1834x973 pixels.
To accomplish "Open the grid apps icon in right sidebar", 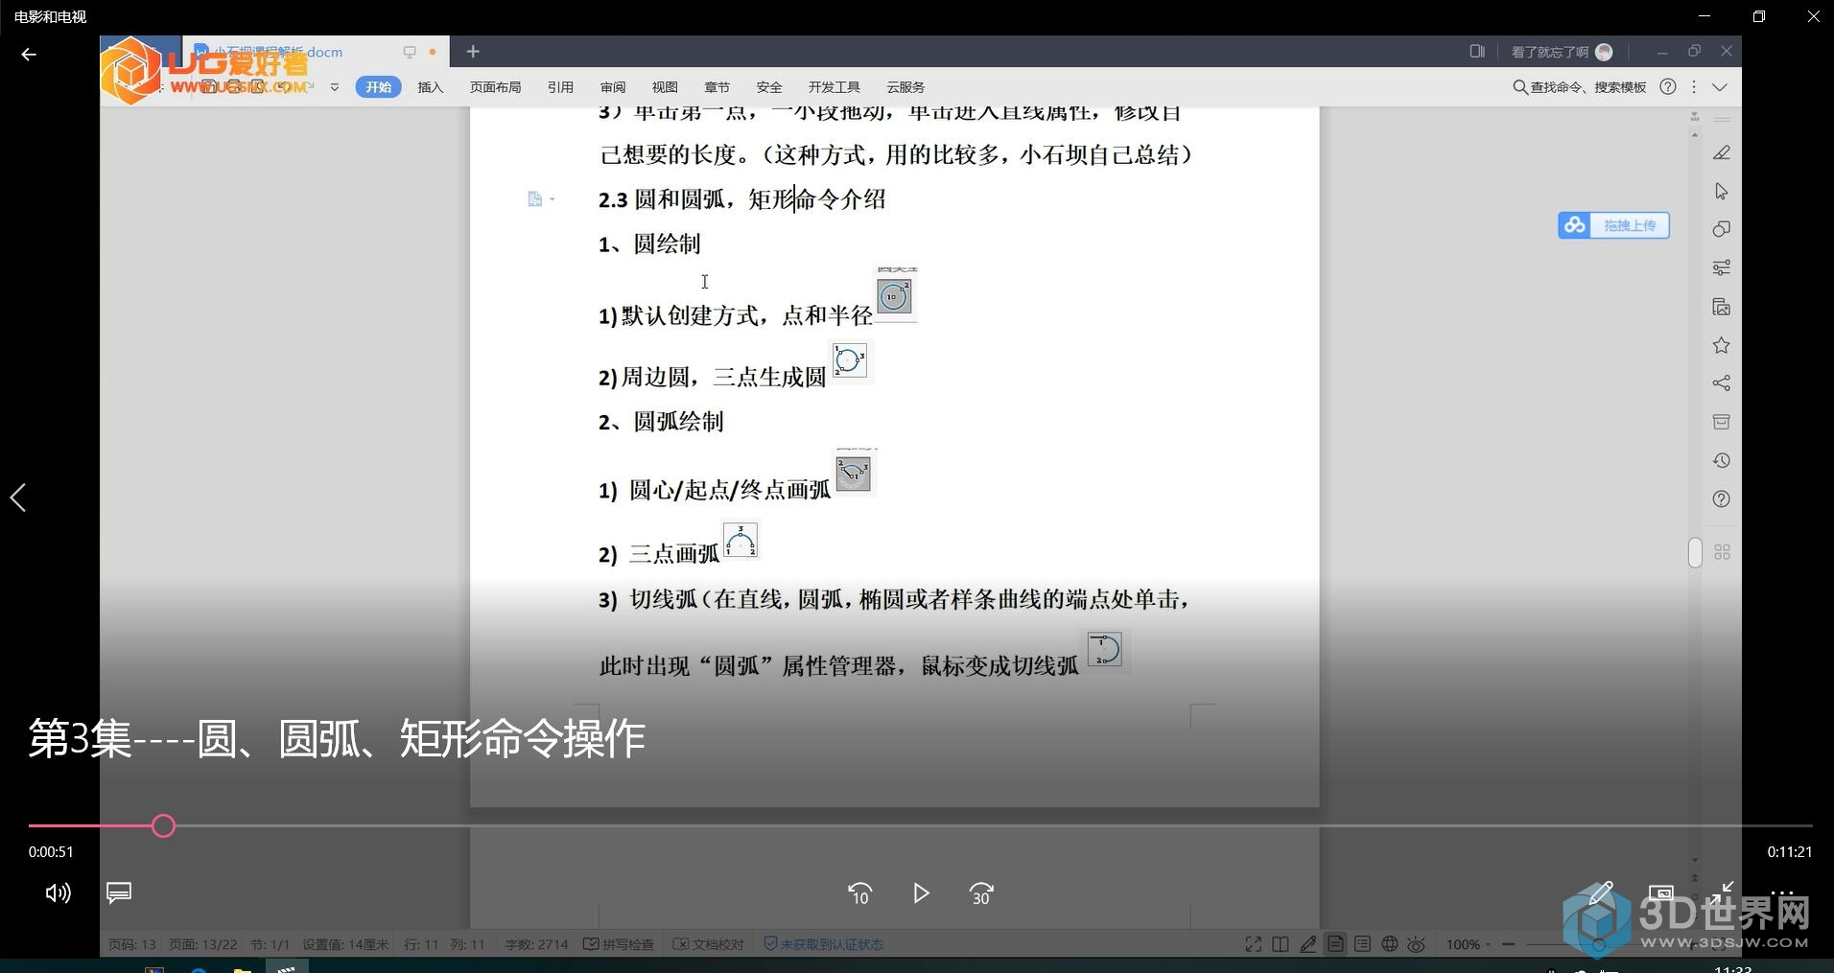I will (x=1722, y=552).
